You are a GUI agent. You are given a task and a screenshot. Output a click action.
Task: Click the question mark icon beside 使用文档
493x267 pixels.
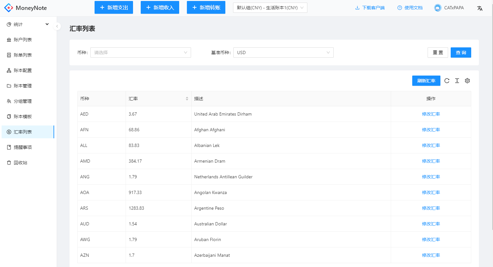(x=400, y=8)
